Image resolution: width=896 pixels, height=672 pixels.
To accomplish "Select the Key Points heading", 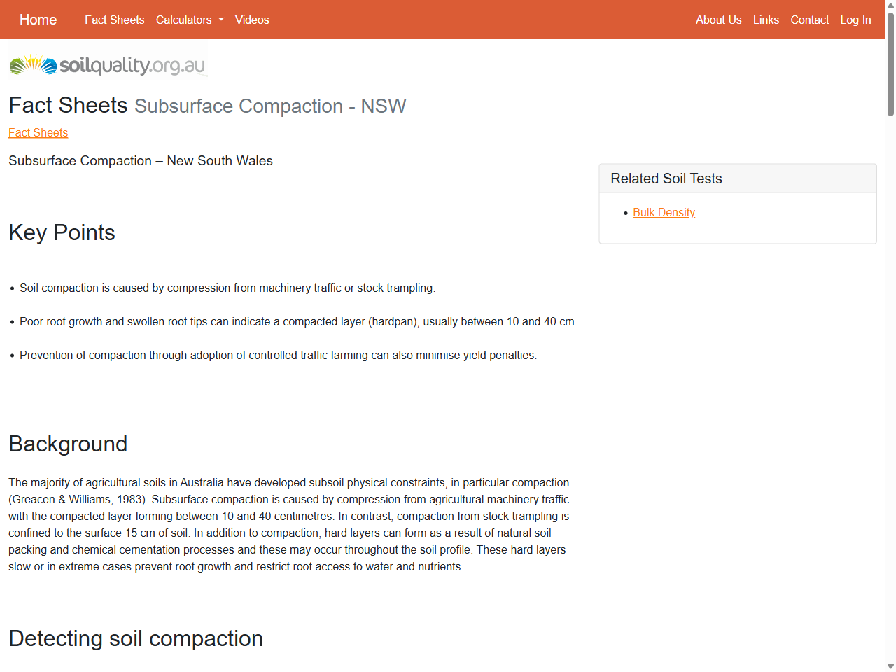I will 62,232.
